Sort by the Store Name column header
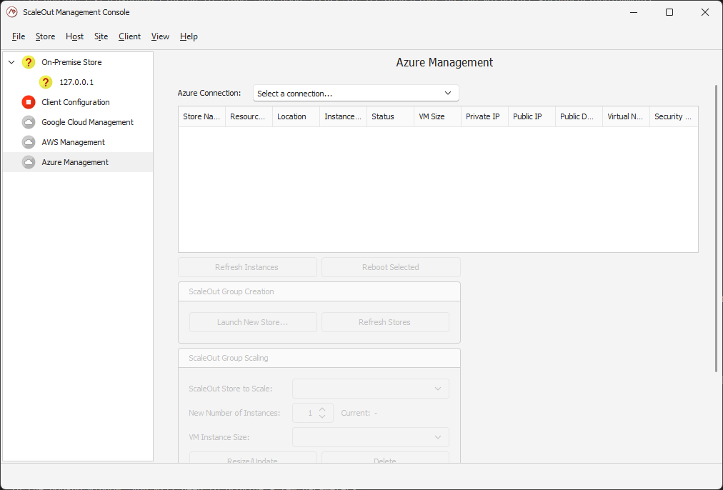The height and width of the screenshot is (490, 723). pyautogui.click(x=202, y=116)
